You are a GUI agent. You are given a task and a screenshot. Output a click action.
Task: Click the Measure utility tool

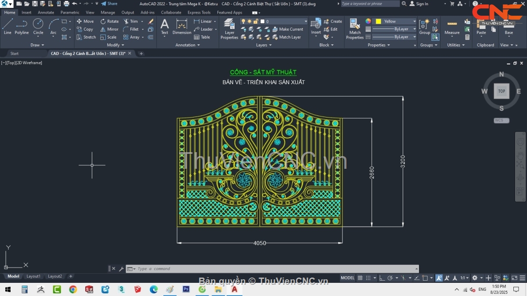point(452,27)
